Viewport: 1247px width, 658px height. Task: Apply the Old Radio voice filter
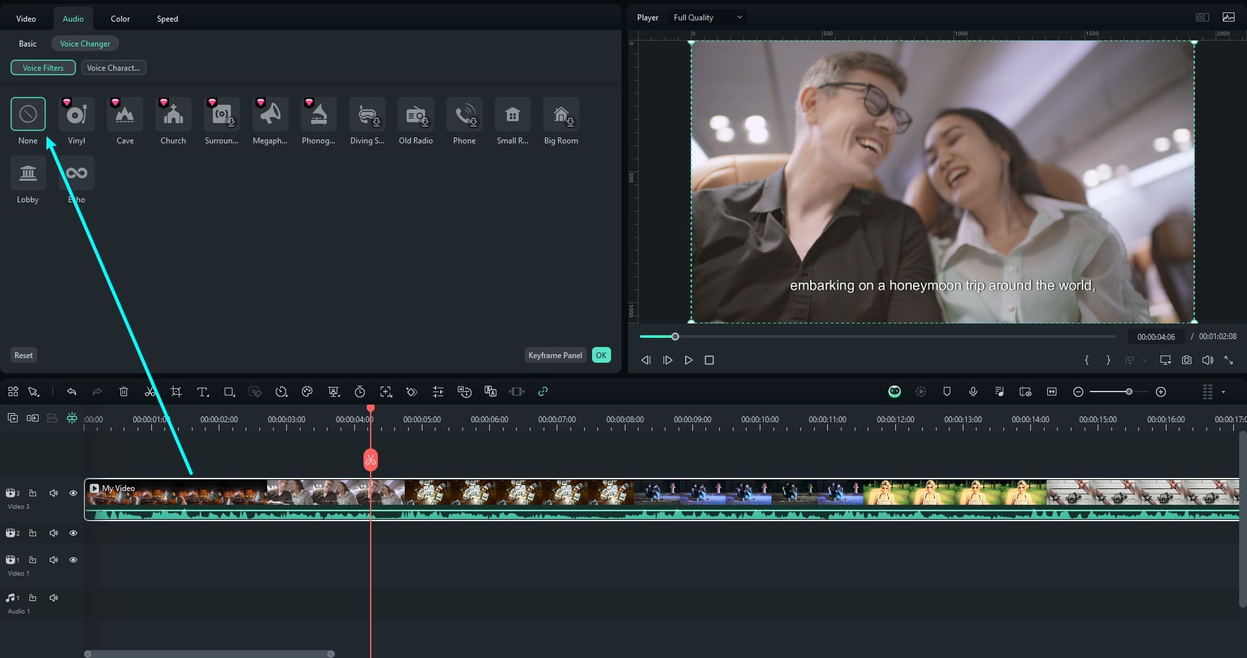click(x=415, y=115)
